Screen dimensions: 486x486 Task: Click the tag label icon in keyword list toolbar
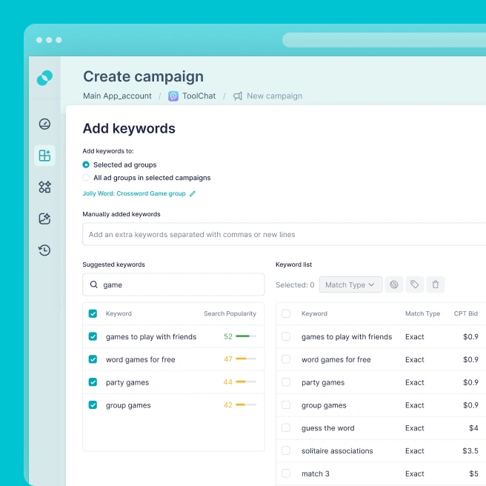[x=415, y=284]
